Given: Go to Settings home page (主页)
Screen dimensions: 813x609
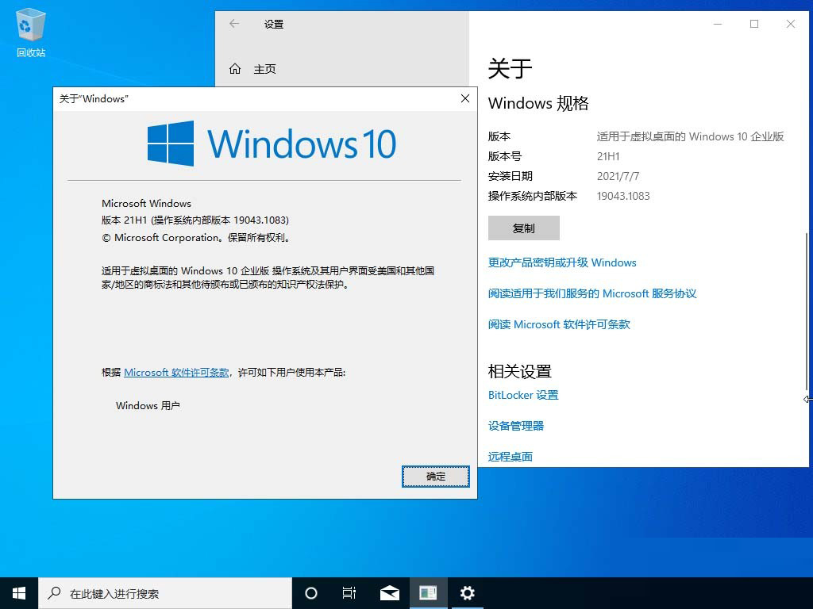Looking at the screenshot, I should point(252,69).
